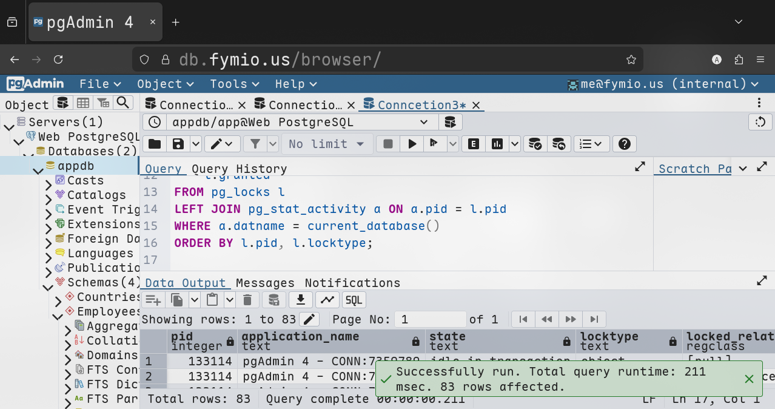Viewport: 775px width, 409px height.
Task: Collapse the Schemas(4) tree node
Action: click(x=48, y=283)
